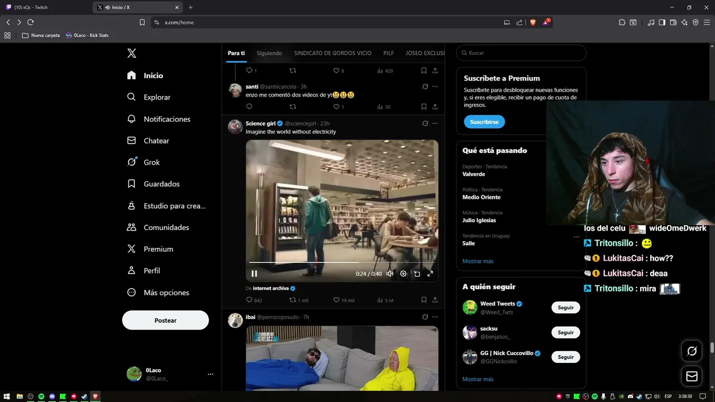Image resolution: width=715 pixels, height=402 pixels.
Task: Open more options for Salle trend
Action: tap(576, 237)
